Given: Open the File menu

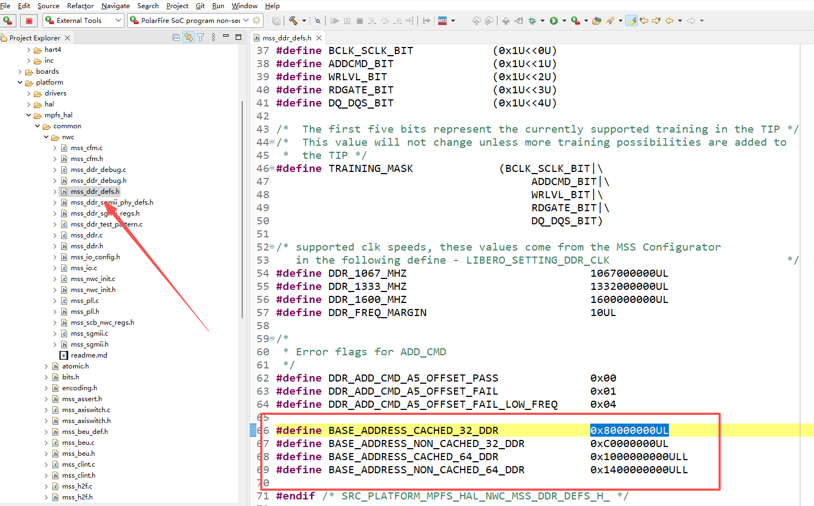Looking at the screenshot, I should 5,5.
